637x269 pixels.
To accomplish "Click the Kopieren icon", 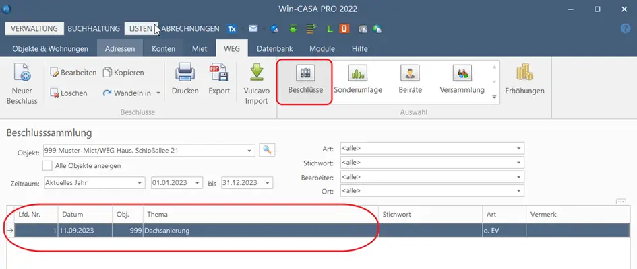I will click(x=107, y=73).
